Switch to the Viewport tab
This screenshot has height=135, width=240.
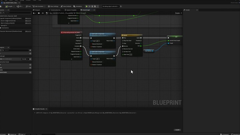(x=37, y=10)
